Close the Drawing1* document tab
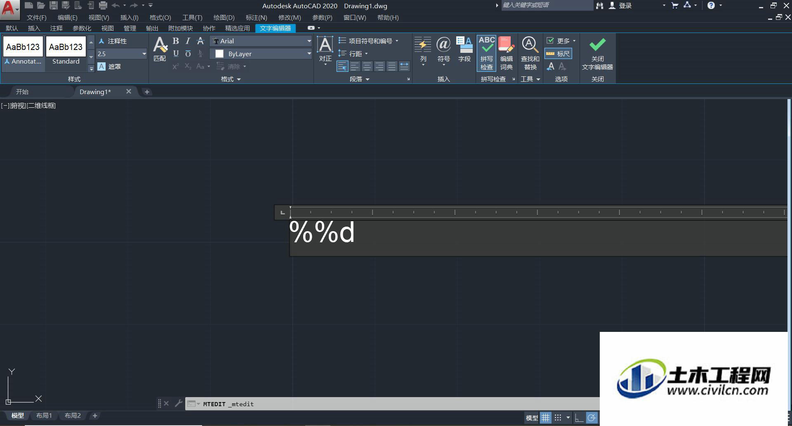This screenshot has width=792, height=426. click(x=129, y=91)
